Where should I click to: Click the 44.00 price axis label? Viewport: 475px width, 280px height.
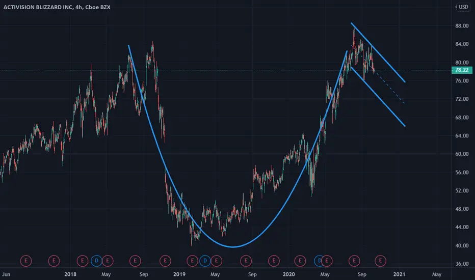pos(462,227)
